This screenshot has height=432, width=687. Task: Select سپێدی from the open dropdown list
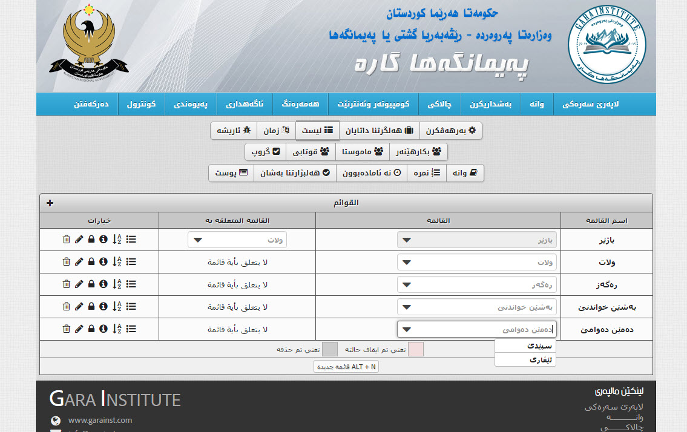click(525, 346)
